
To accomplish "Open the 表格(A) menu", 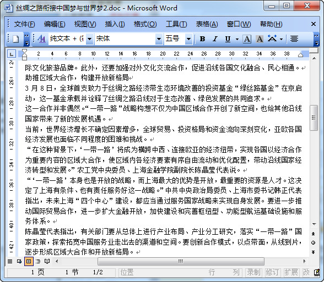I will [x=207, y=24].
